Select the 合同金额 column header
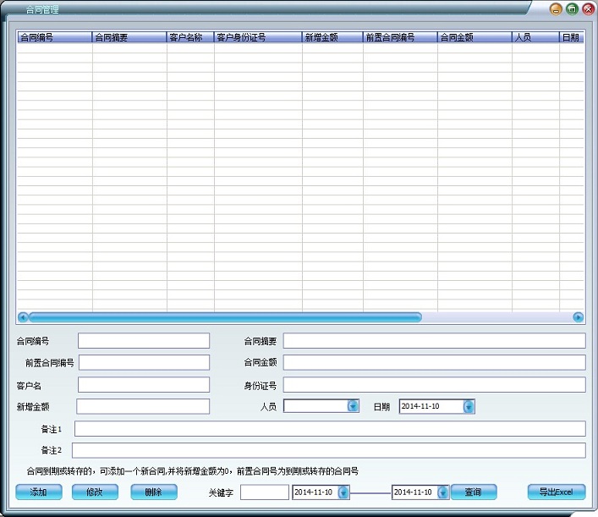 [x=475, y=38]
